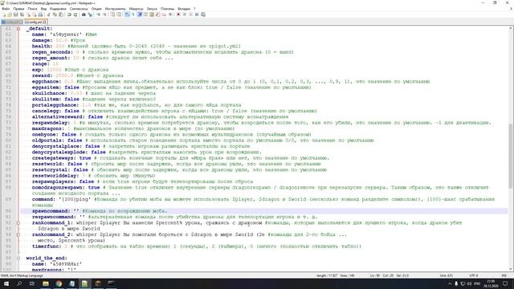
Task: Open the Кодировки menu
Action: tap(58, 9)
